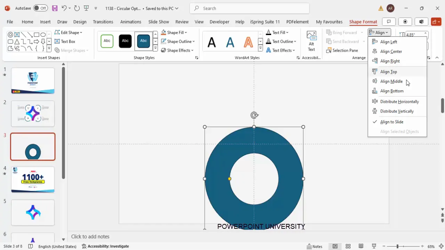This screenshot has width=445, height=250.
Task: Click the 65% zoom level
Action: (x=431, y=246)
